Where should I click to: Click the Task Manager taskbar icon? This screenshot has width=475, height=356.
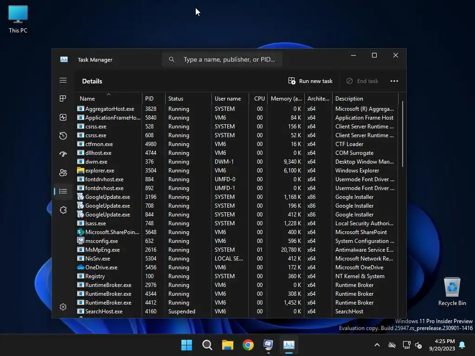pos(289,345)
